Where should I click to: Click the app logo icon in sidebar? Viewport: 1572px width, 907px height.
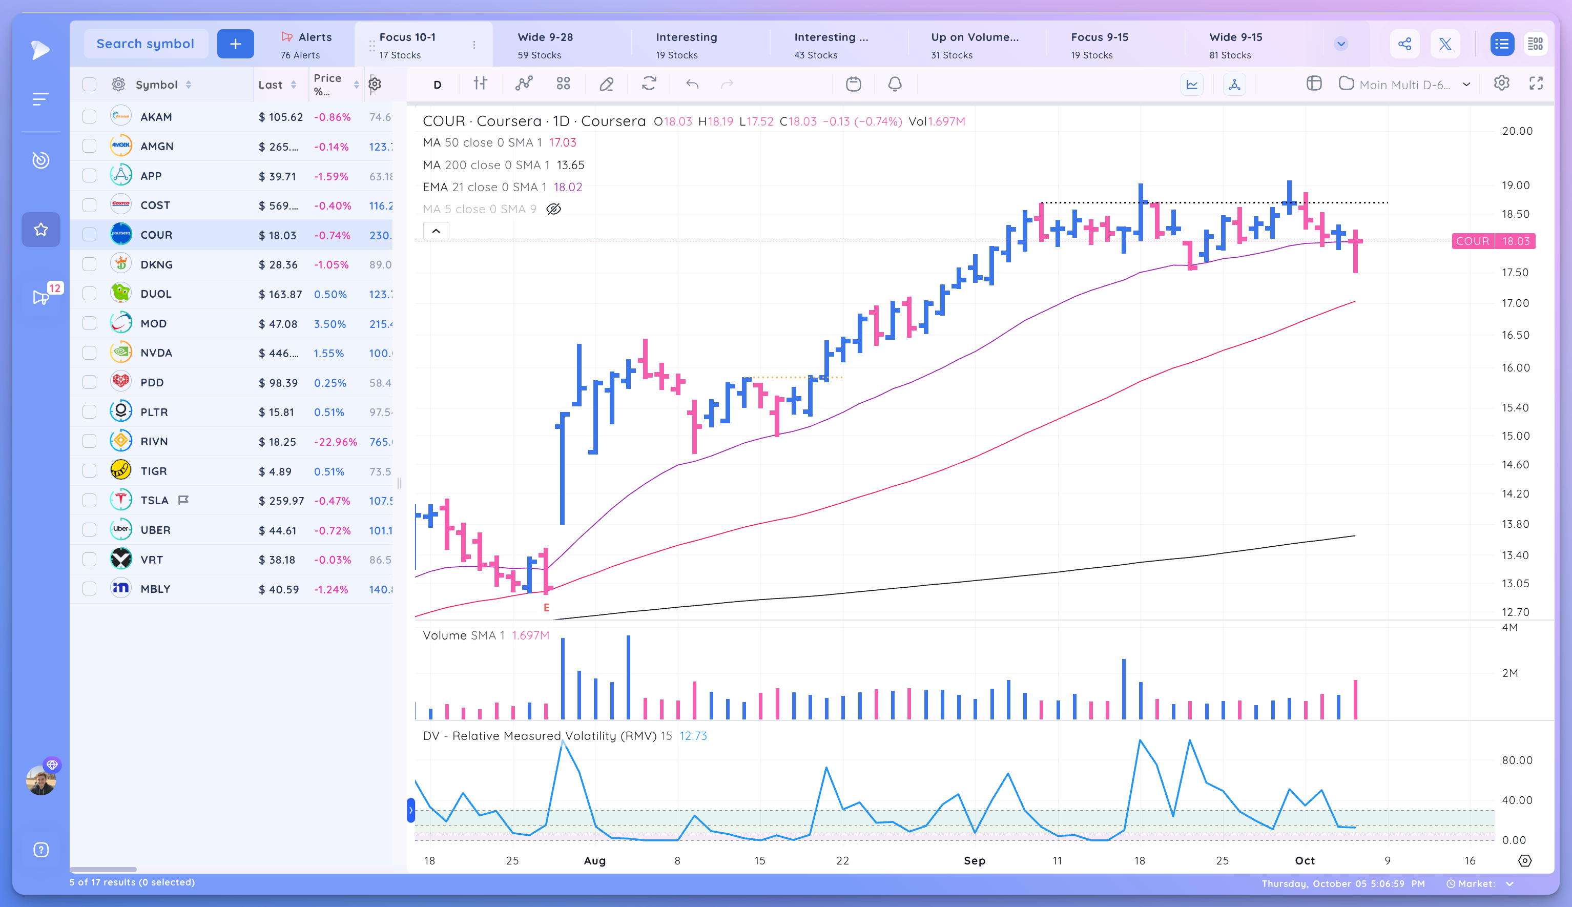point(40,50)
